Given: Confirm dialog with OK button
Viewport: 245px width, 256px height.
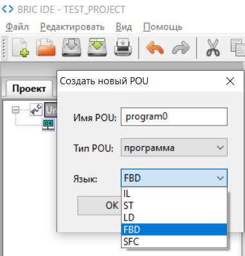Looking at the screenshot, I should (100, 206).
